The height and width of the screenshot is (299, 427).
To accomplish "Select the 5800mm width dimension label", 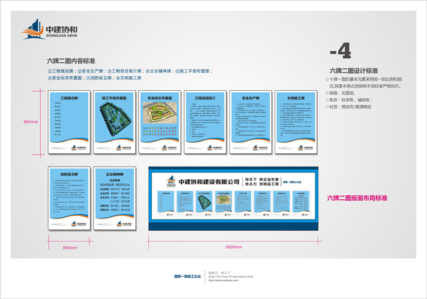I will tap(234, 248).
